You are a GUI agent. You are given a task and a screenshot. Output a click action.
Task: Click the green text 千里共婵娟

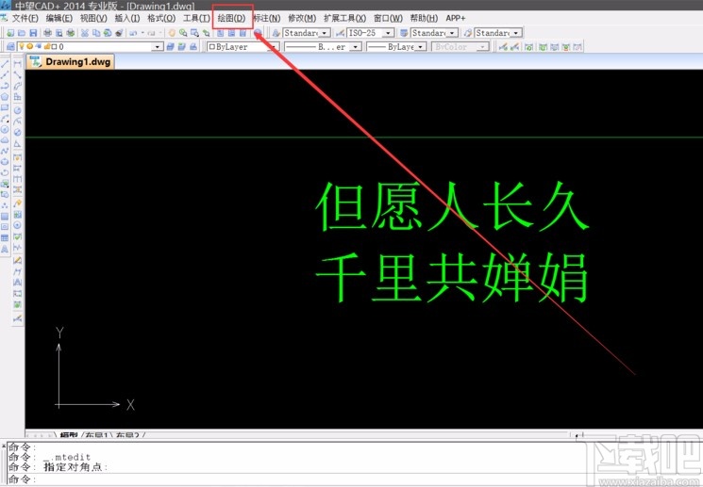coord(452,278)
